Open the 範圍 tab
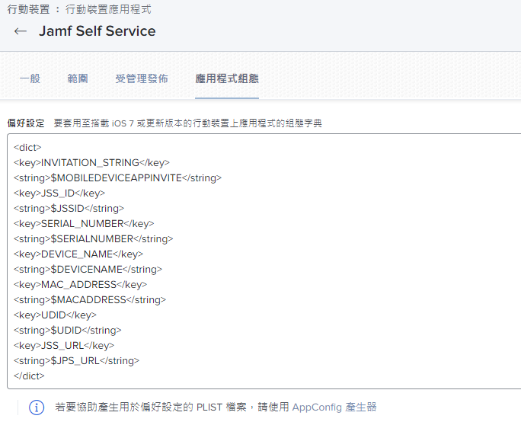This screenshot has height=422, width=521. pos(78,78)
